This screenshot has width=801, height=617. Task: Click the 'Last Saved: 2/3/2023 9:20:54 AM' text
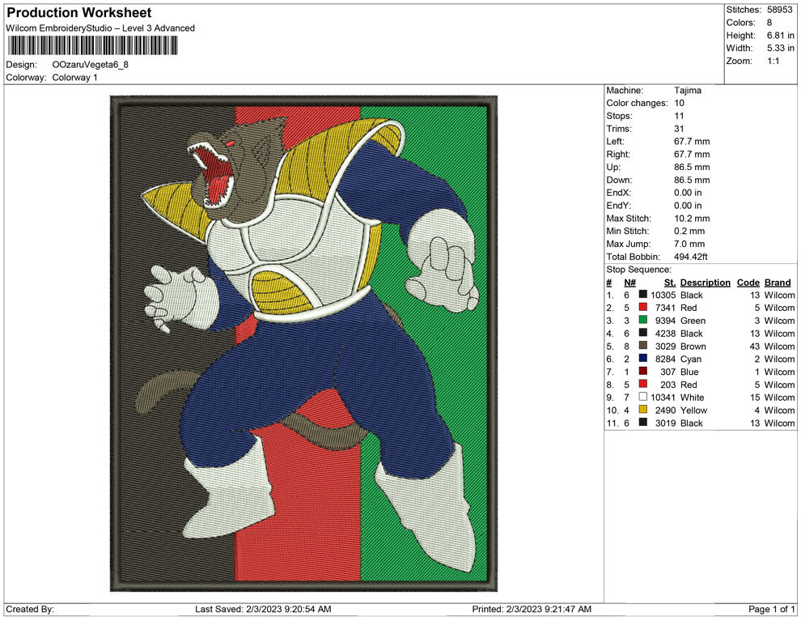click(263, 609)
